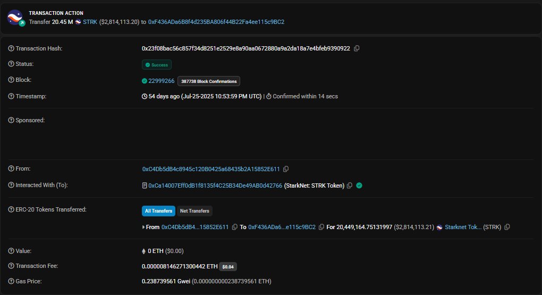
Task: Click the help icon next to Transaction Fee
Action: [x=11, y=266]
